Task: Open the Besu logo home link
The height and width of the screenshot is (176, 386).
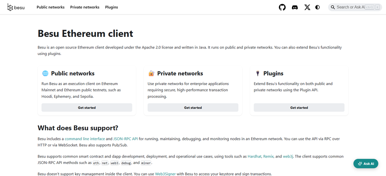Action: 16,8
